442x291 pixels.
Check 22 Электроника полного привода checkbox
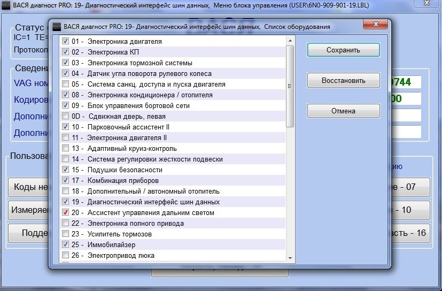[65, 223]
